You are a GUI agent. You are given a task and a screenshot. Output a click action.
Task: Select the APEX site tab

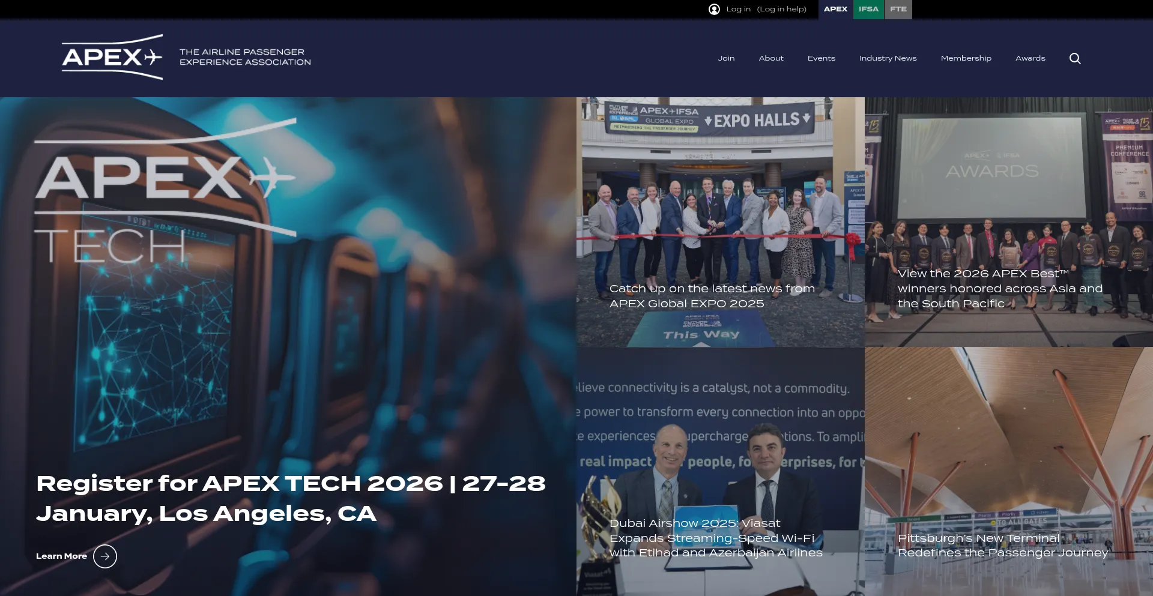coord(835,9)
